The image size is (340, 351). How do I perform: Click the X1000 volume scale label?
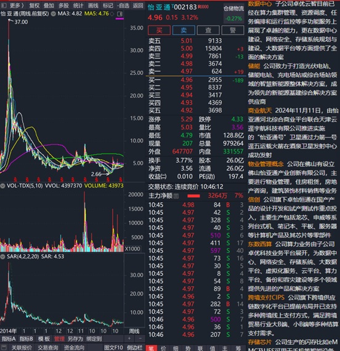pos(132,249)
